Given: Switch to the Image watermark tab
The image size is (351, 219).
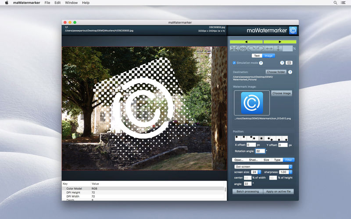Looking at the screenshot, I should pos(269,56).
